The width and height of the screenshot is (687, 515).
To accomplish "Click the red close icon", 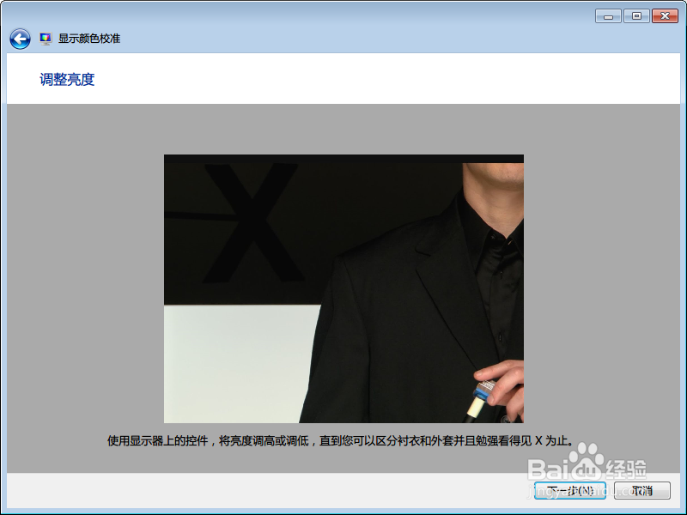I will point(665,15).
